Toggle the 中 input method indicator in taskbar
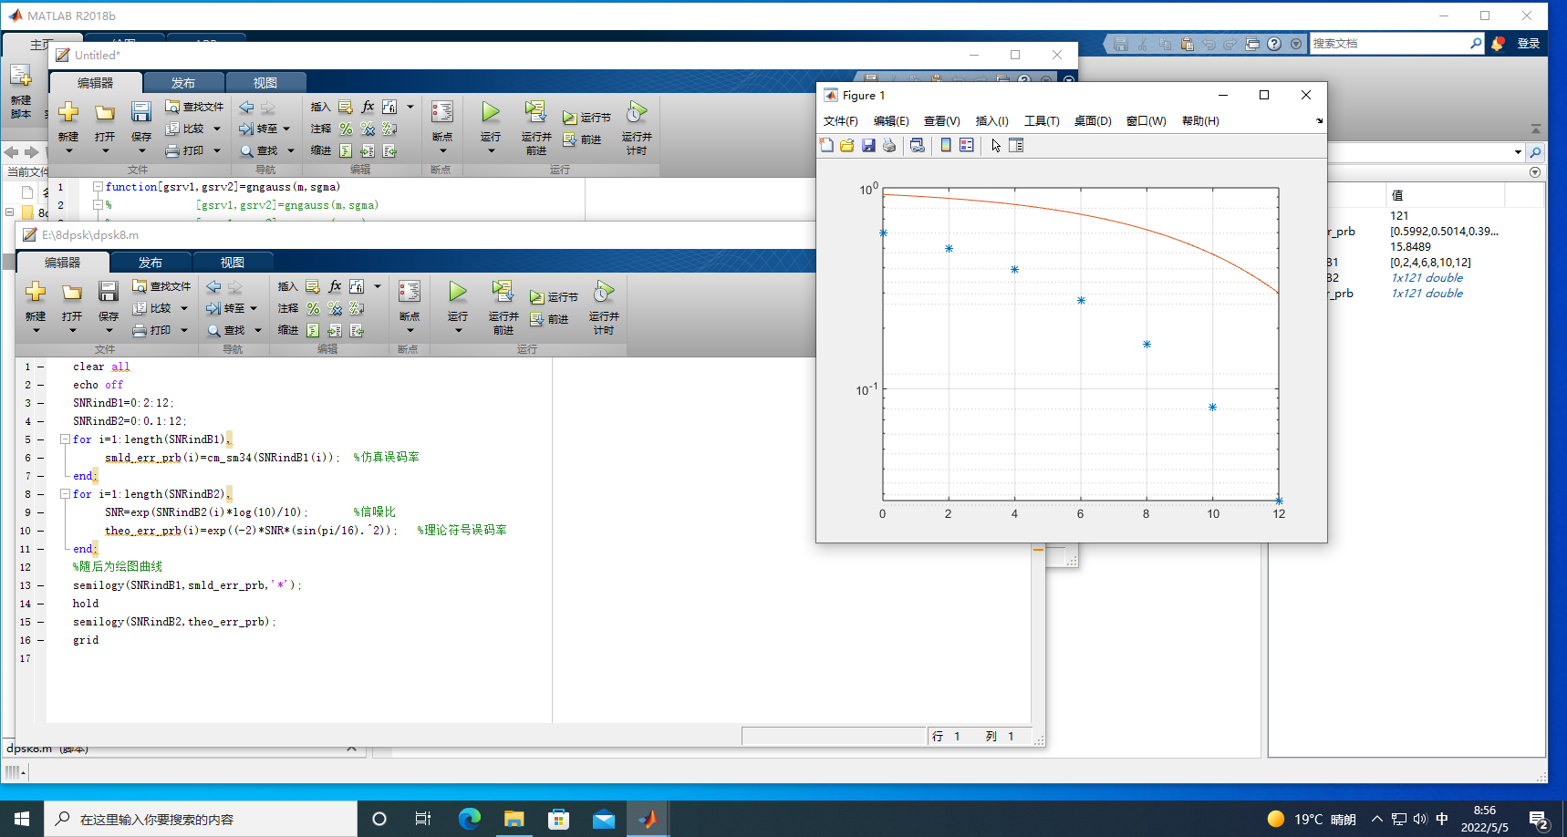1567x837 pixels. pos(1442,819)
